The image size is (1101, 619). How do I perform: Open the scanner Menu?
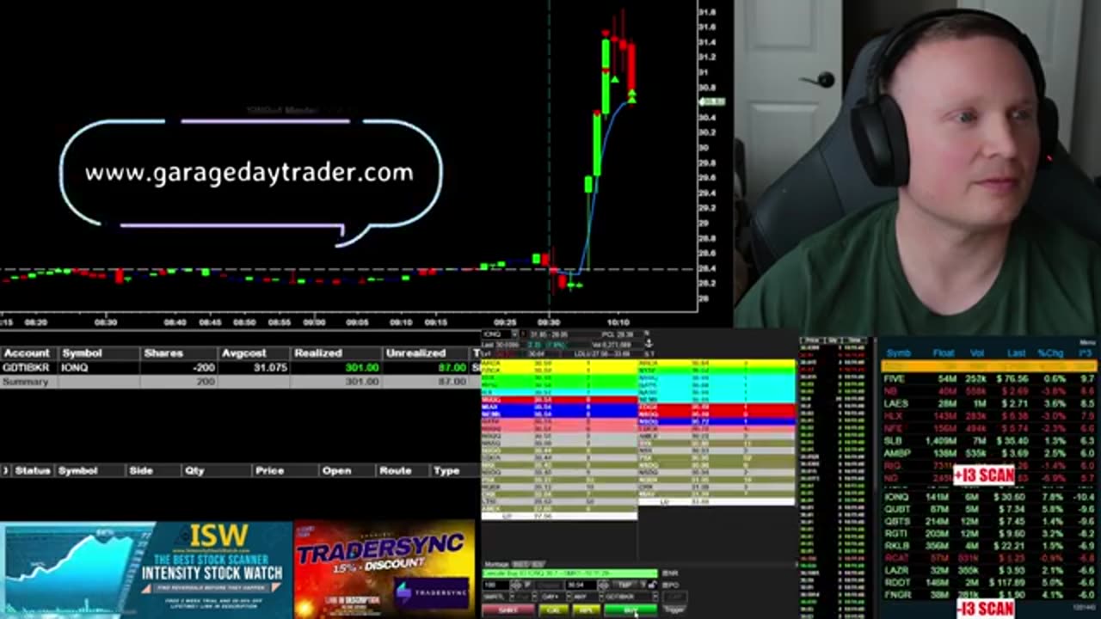(x=1087, y=343)
